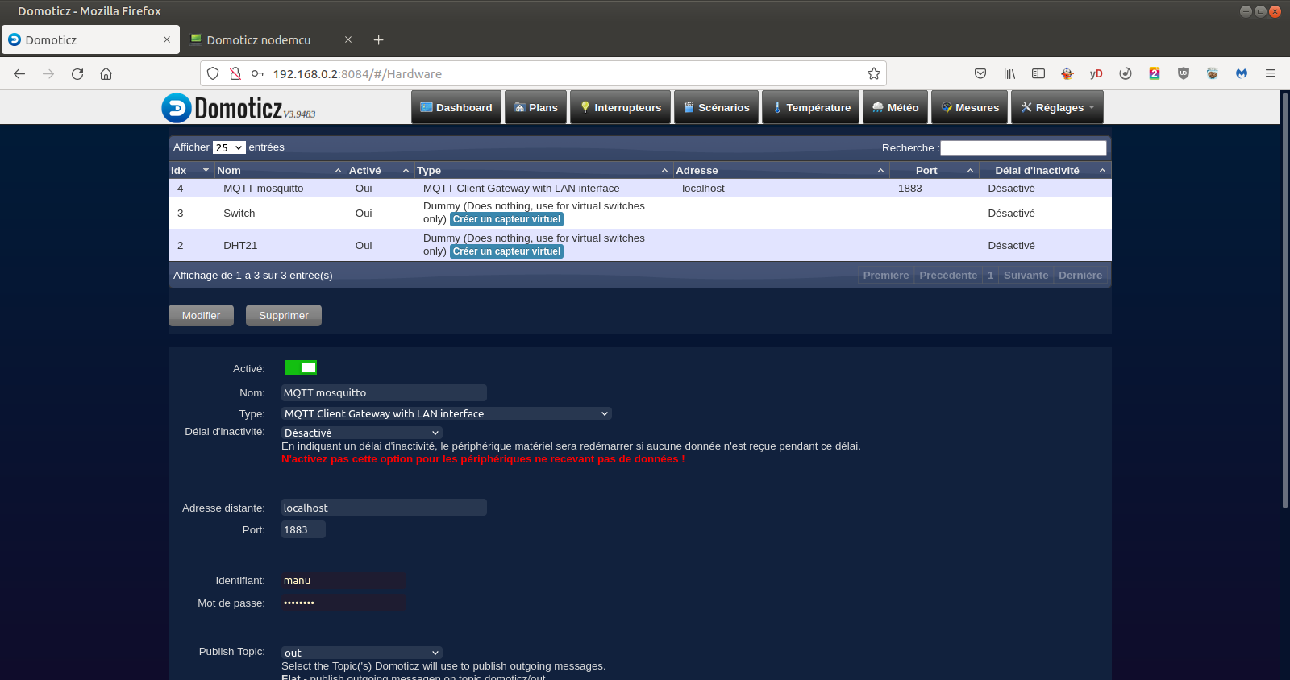Bookmark this page with the star icon
This screenshot has width=1290, height=680.
(873, 74)
